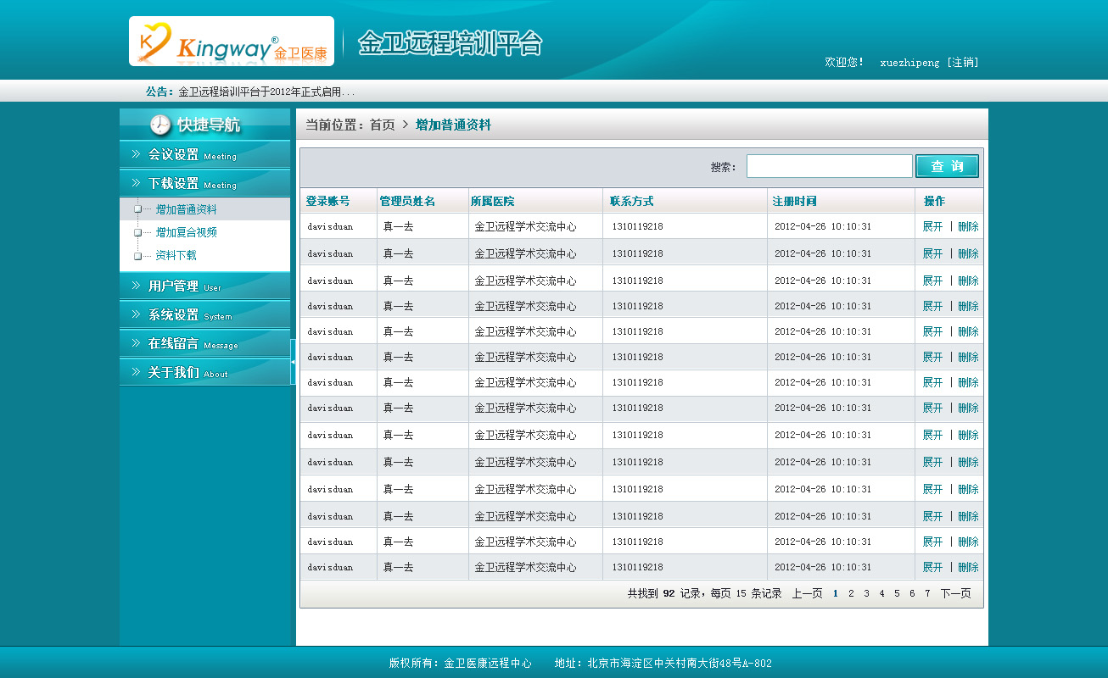Collapse the sidebar using the splitter arrow handle
Image resolution: width=1108 pixels, height=678 pixels.
(293, 362)
